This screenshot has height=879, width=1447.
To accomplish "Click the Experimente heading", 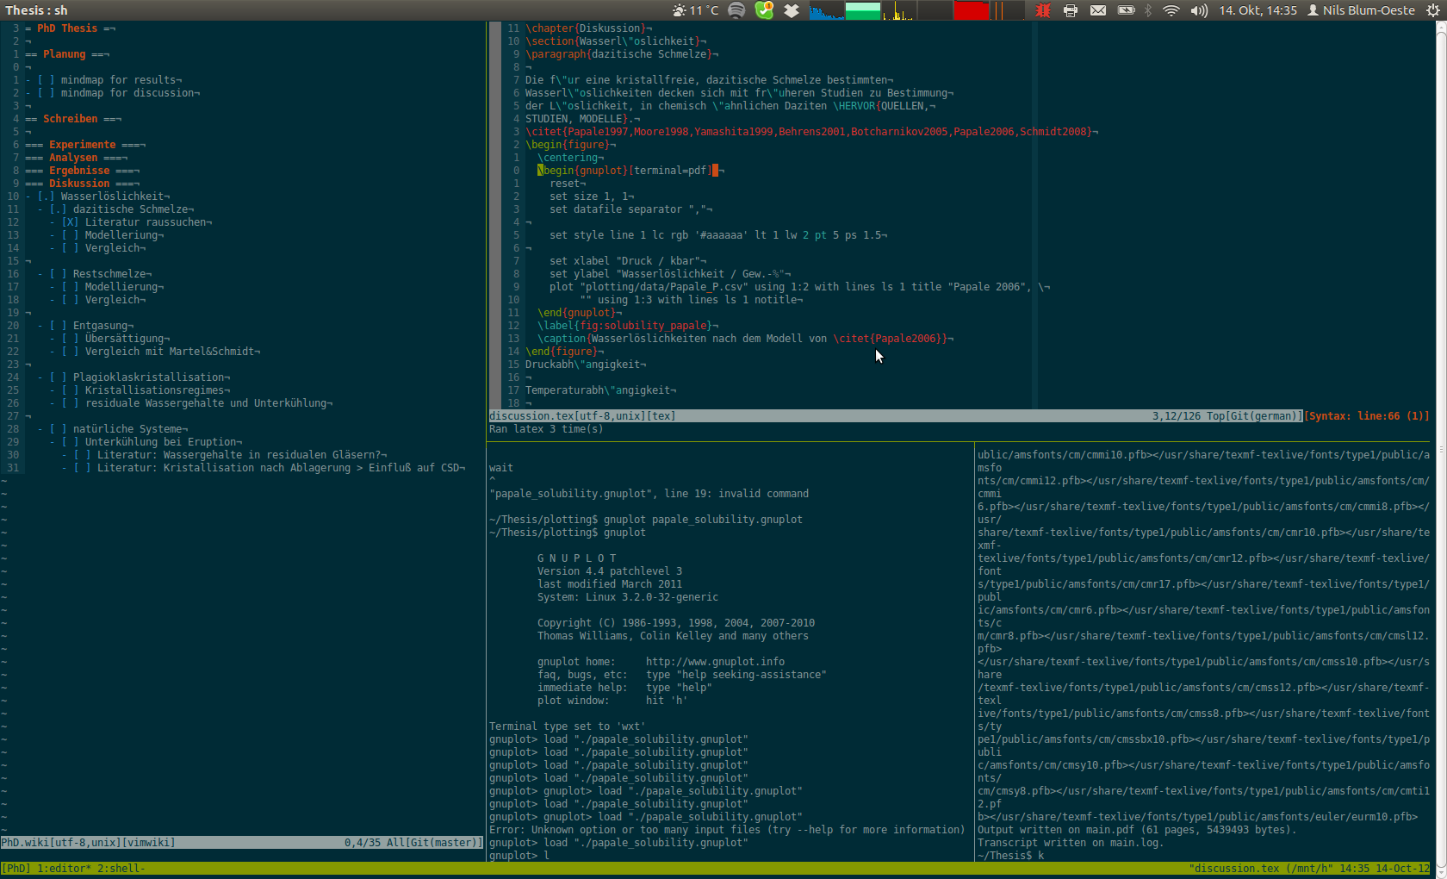I will pos(82,145).
